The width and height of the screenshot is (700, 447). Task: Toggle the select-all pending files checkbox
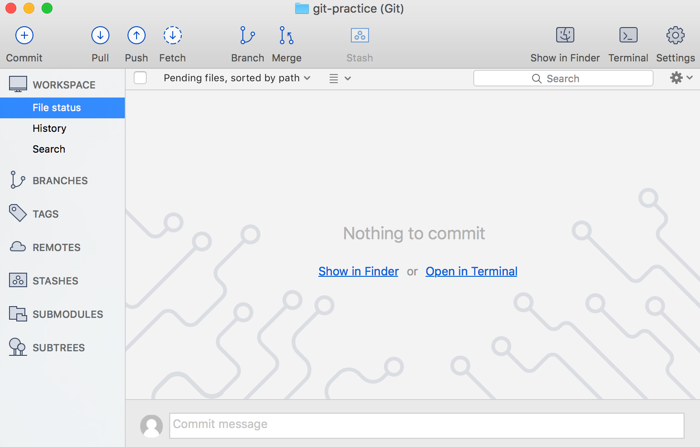point(140,78)
